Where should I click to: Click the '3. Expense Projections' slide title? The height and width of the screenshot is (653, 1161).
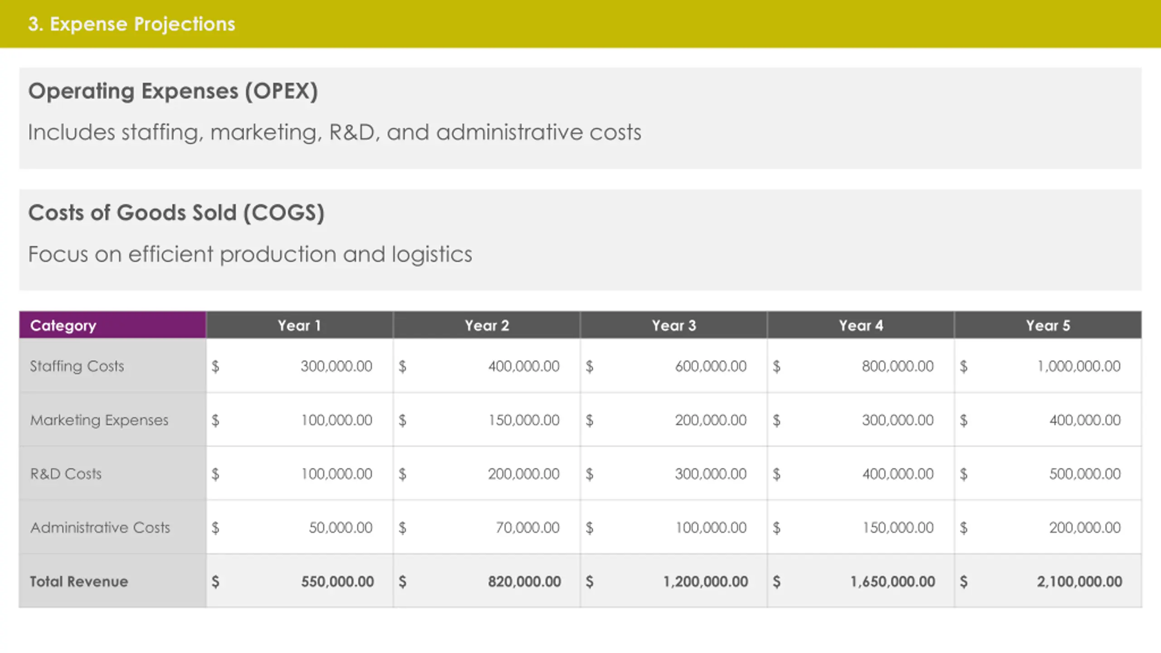point(132,24)
